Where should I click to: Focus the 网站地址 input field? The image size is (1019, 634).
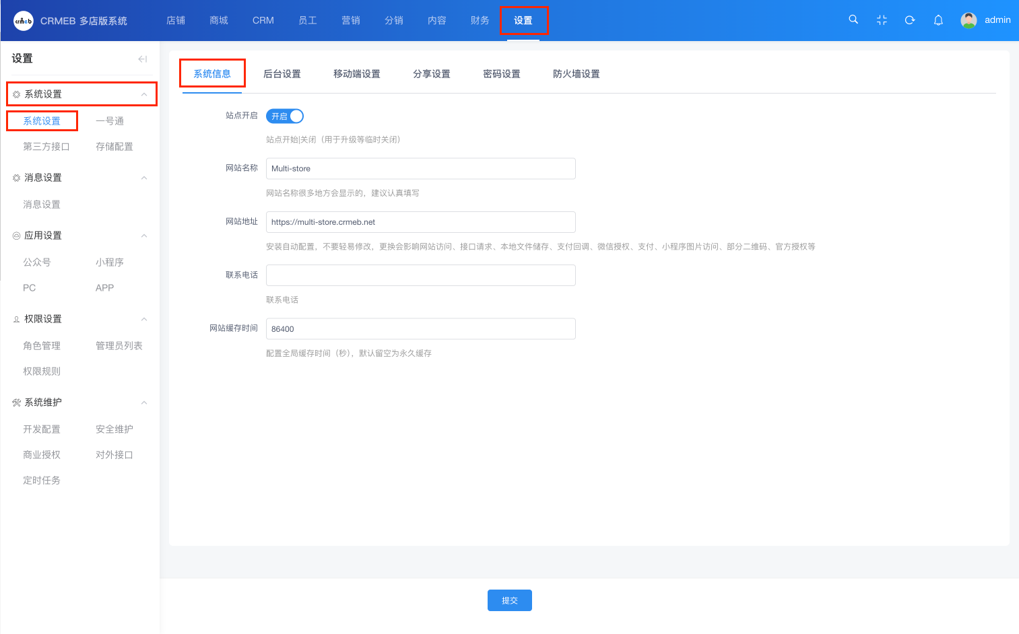421,222
